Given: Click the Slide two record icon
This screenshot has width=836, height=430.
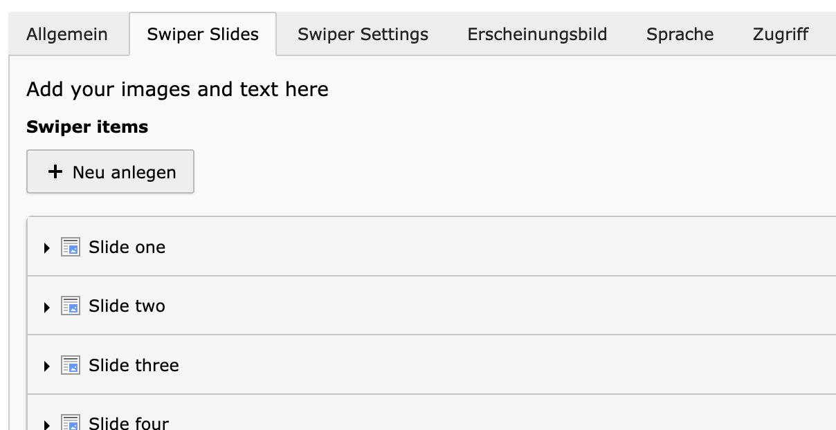Looking at the screenshot, I should (x=71, y=306).
